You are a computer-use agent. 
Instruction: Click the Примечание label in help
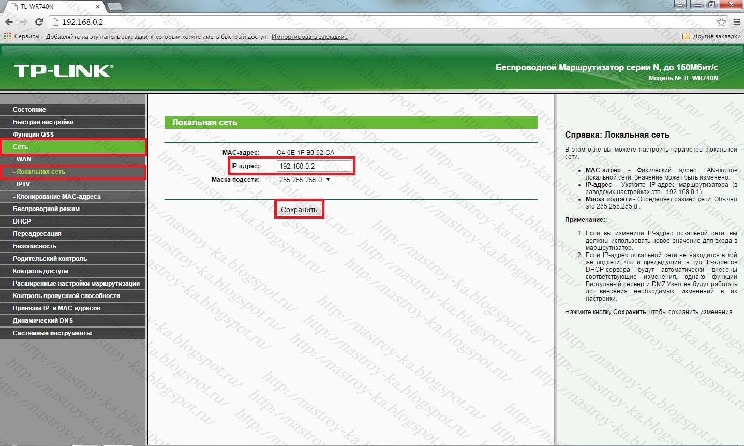(586, 220)
